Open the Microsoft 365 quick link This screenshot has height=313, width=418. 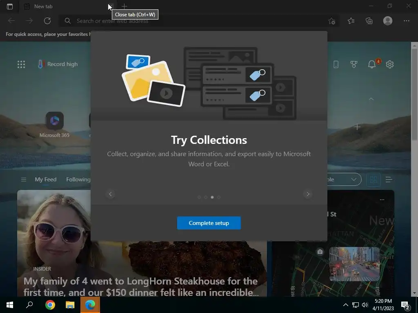click(54, 125)
